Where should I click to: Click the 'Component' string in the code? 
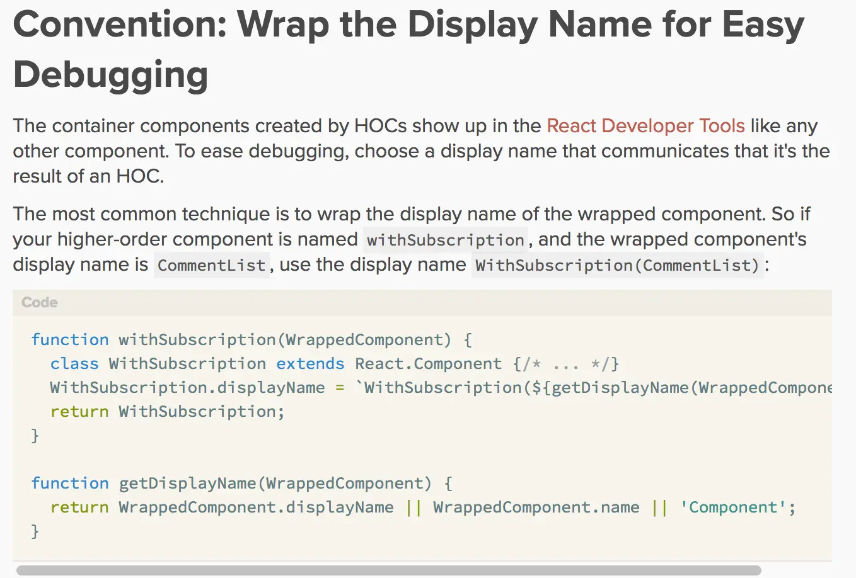tap(733, 507)
